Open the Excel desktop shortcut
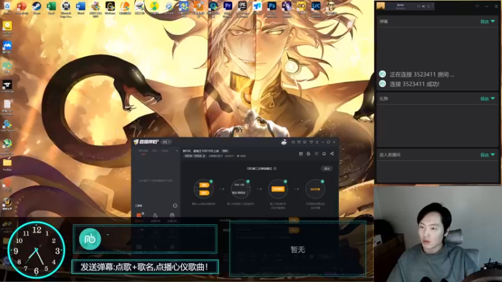The image size is (502, 282). pyautogui.click(x=51, y=6)
